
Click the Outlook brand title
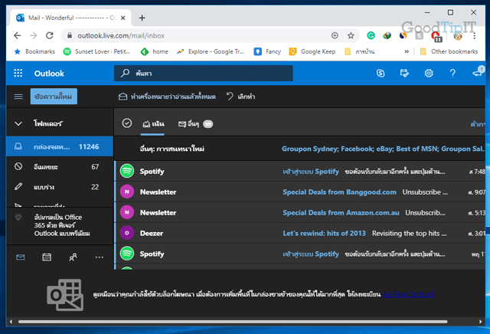pos(49,74)
